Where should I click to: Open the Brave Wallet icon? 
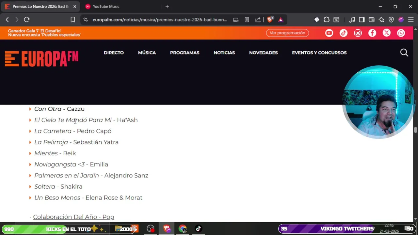371,20
